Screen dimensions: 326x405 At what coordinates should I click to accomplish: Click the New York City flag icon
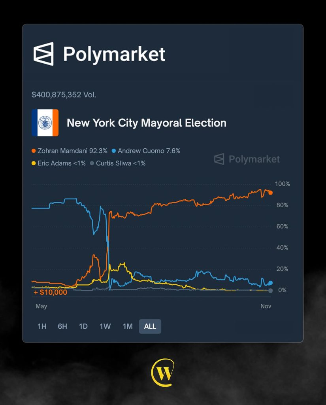(x=45, y=123)
